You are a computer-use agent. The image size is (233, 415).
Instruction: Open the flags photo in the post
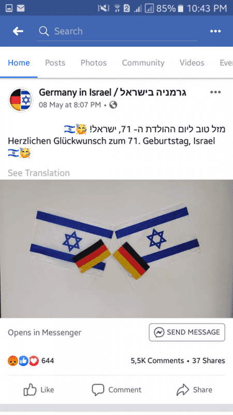pos(116,249)
